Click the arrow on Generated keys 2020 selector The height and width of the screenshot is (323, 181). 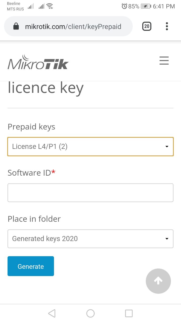pos(167,239)
